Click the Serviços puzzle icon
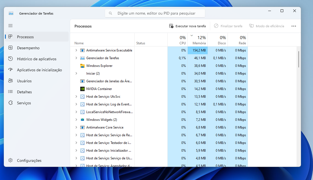Screen dimensions: 313x180 (x=10, y=103)
